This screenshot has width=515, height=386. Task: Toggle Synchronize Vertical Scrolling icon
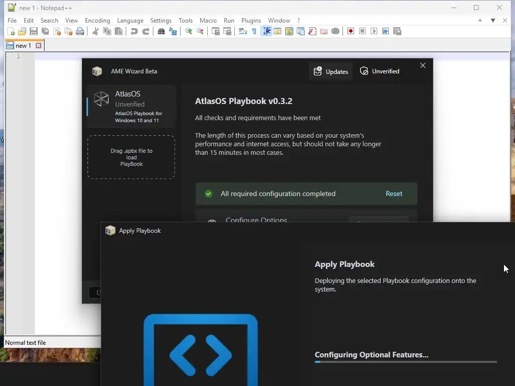click(x=215, y=31)
